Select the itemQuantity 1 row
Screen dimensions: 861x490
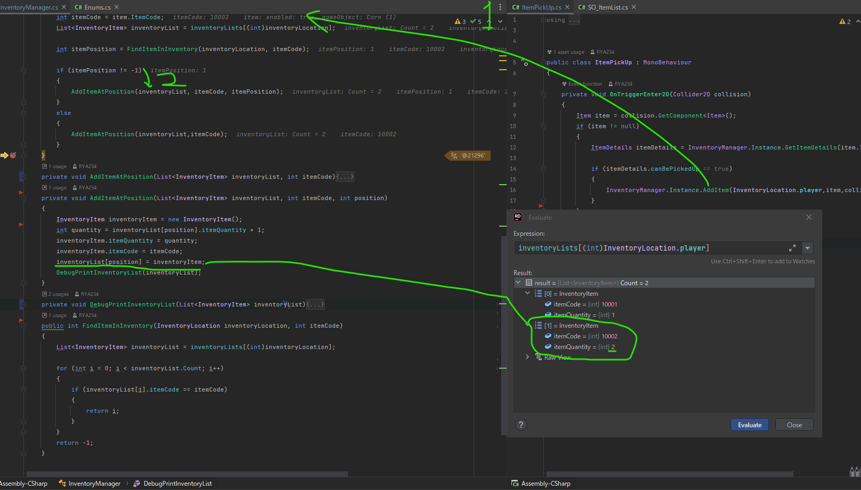[x=664, y=315]
